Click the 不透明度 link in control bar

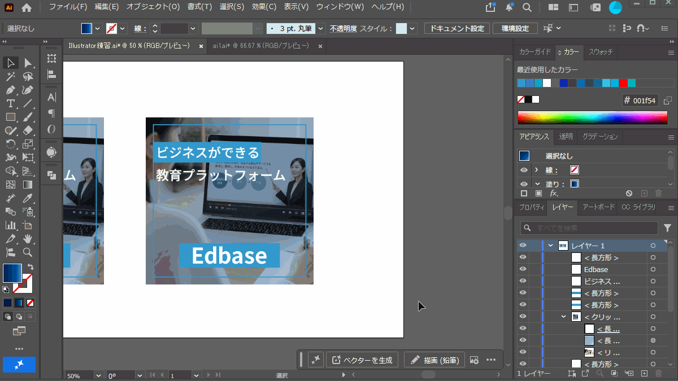(x=344, y=28)
